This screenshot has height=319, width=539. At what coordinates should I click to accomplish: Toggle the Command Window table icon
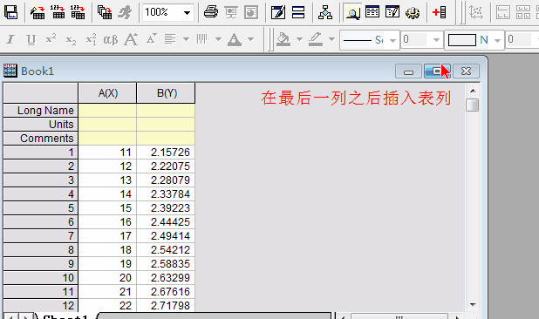click(372, 12)
